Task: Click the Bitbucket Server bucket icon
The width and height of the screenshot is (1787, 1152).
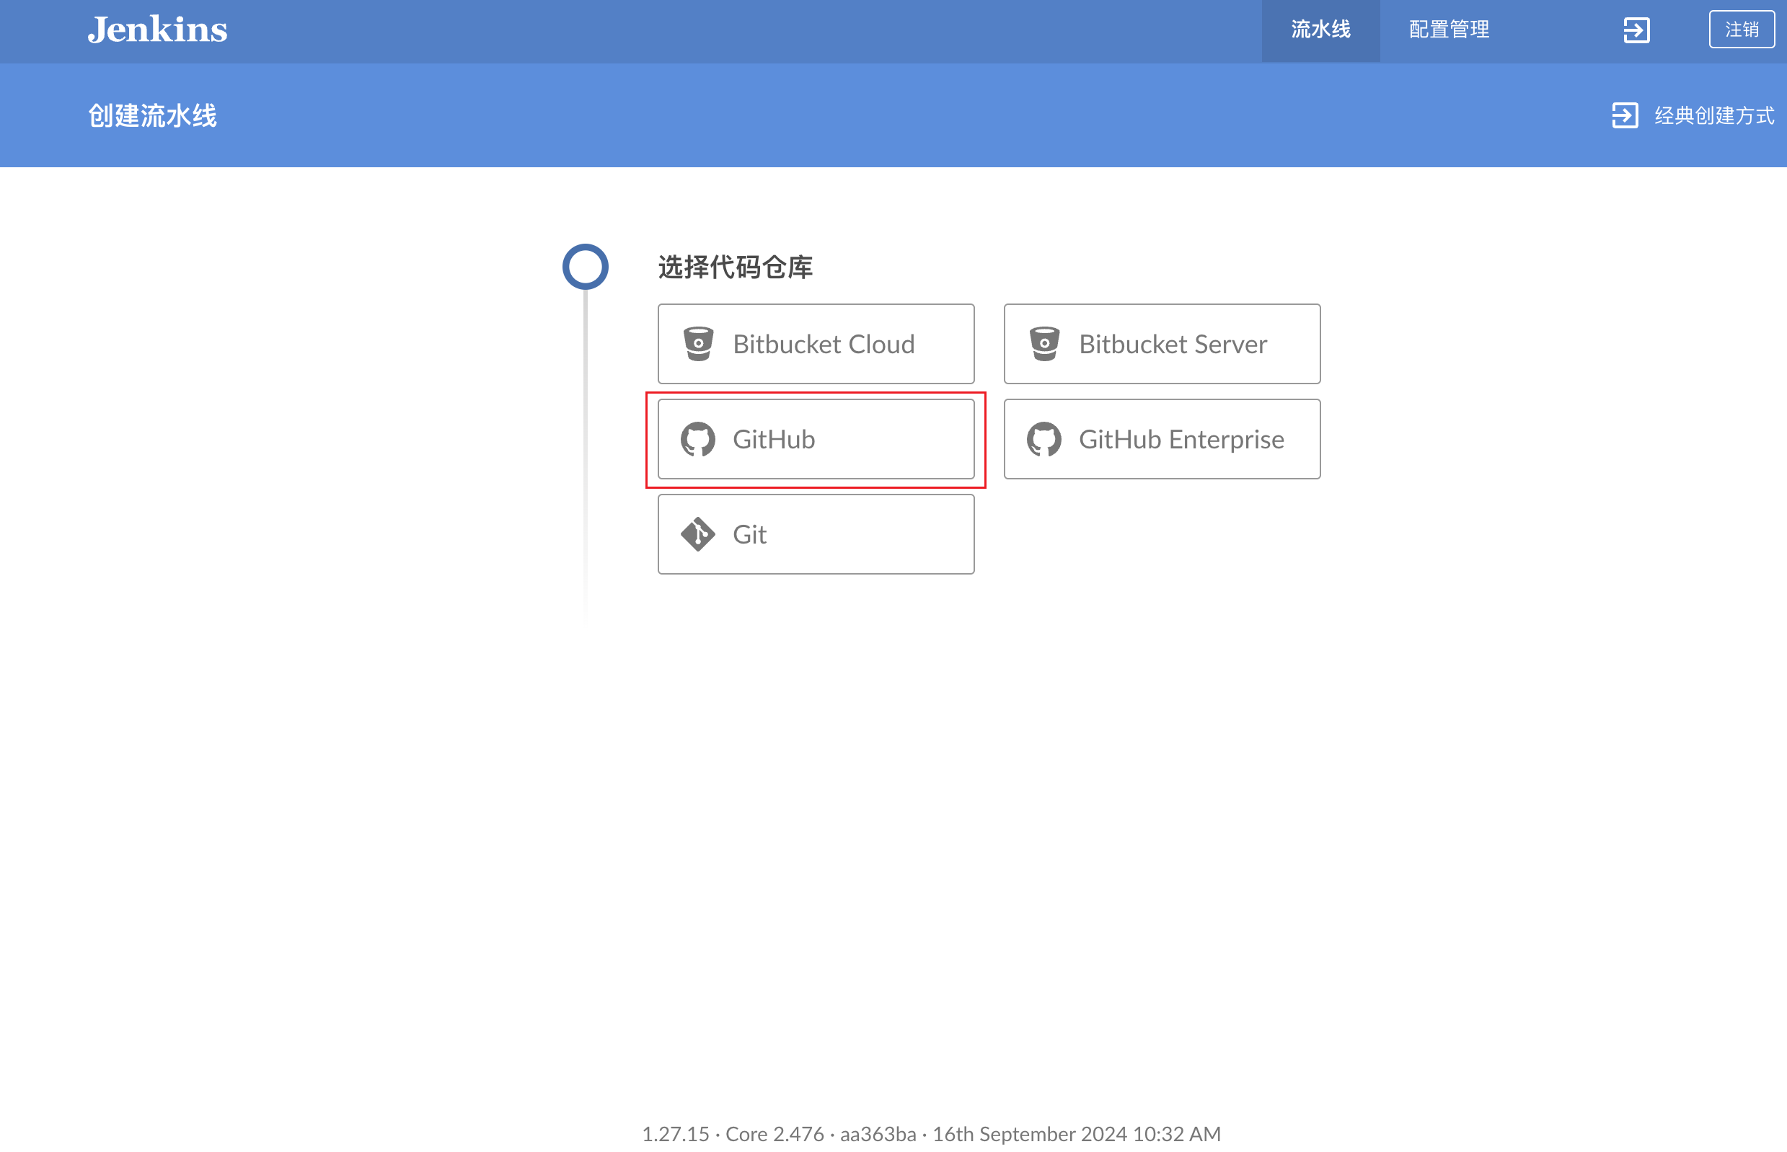Action: [1045, 343]
